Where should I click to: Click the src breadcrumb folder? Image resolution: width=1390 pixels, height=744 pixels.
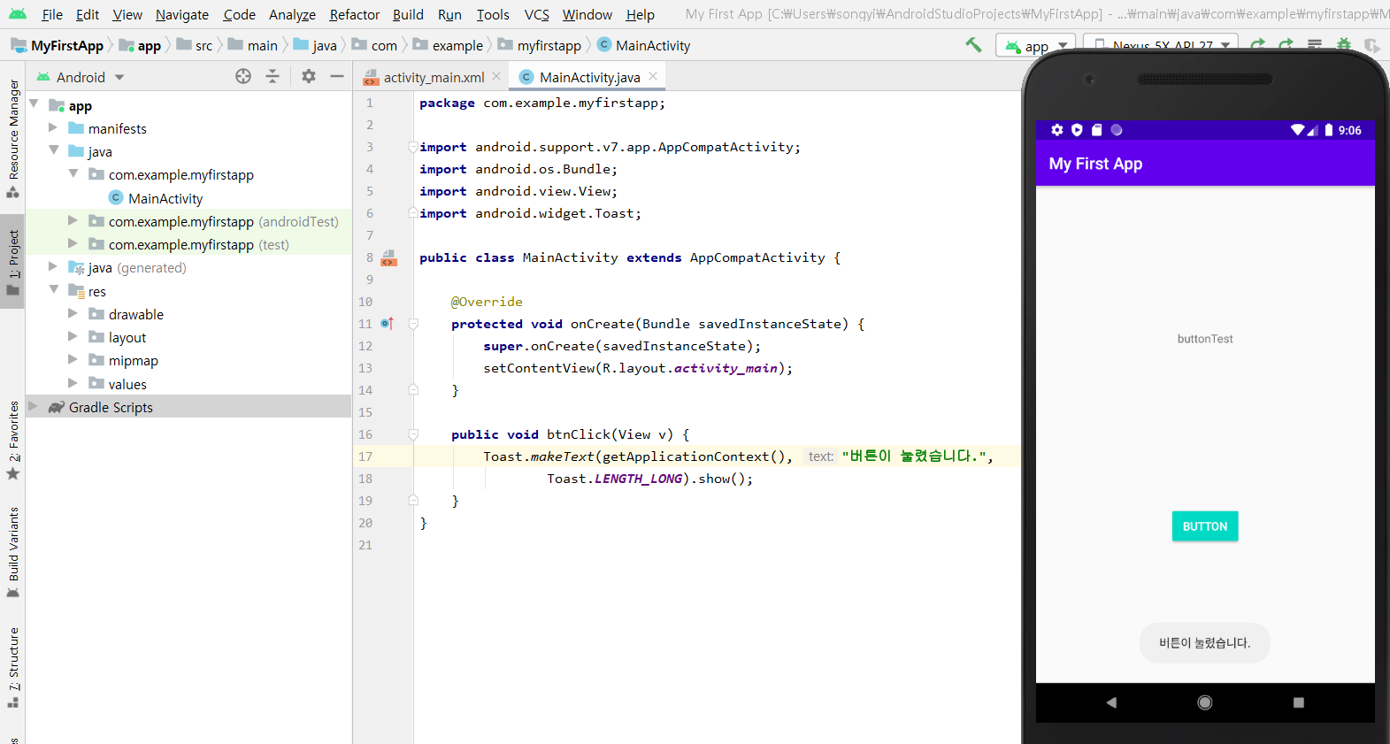pos(195,46)
